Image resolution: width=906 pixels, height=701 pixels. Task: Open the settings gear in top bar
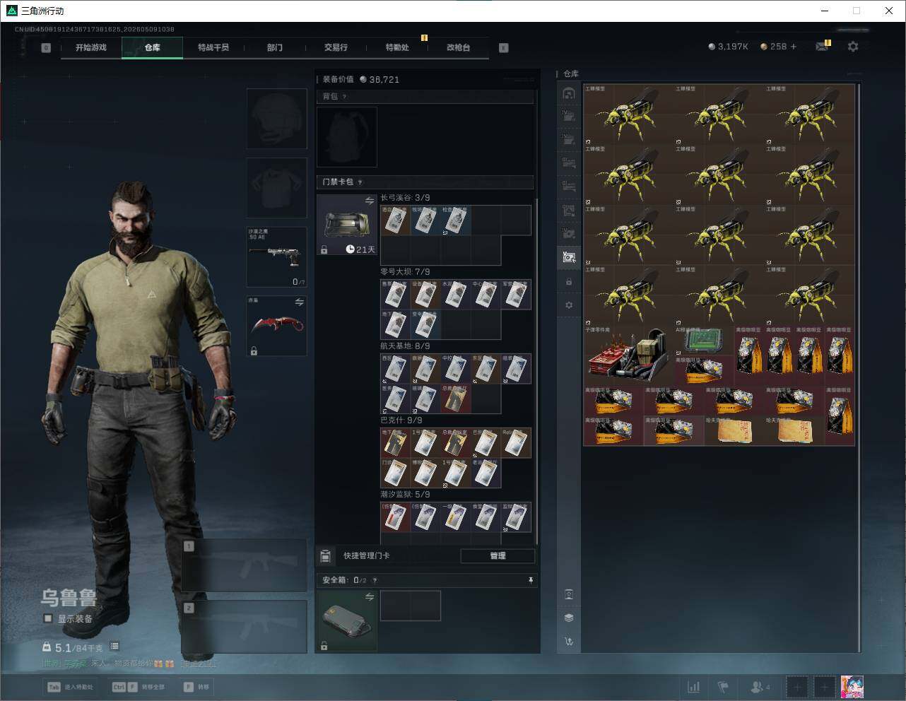click(853, 47)
